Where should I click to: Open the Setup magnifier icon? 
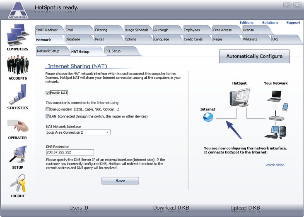point(18,154)
